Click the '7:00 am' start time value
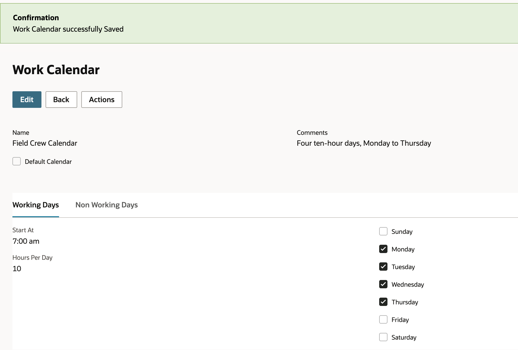 click(x=26, y=241)
